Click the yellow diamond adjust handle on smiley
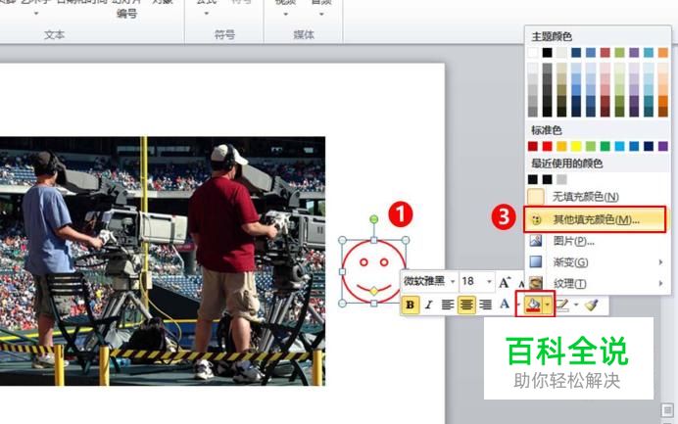 coord(374,292)
